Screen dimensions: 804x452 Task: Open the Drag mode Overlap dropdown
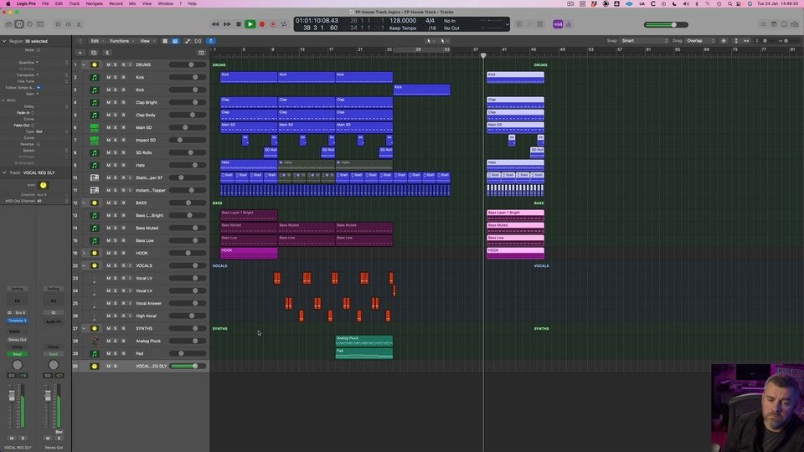(699, 40)
